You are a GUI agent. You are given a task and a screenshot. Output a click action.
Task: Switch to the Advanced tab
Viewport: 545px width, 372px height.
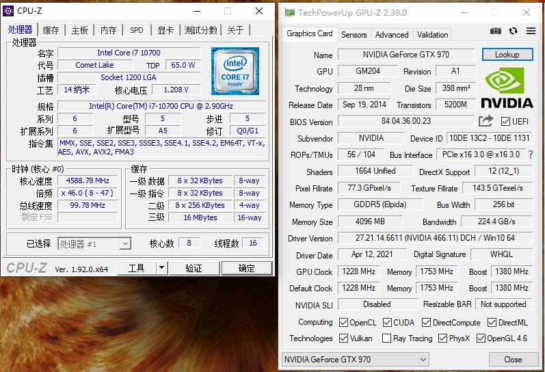[x=392, y=35]
